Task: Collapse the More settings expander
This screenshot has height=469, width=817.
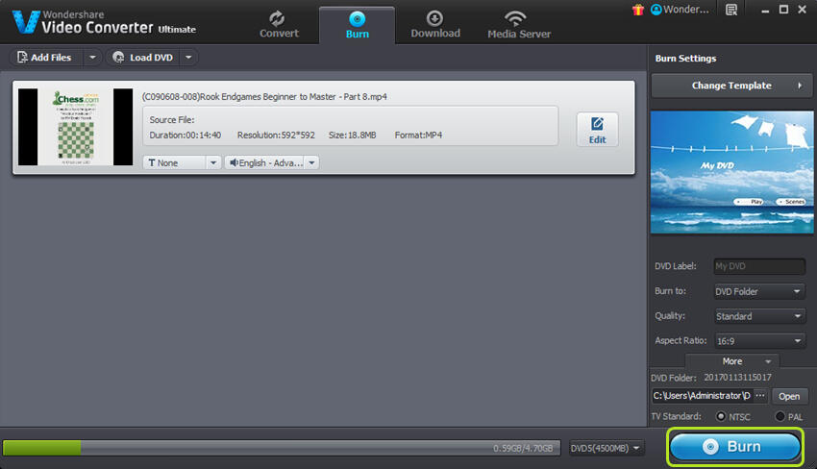Action: click(732, 361)
